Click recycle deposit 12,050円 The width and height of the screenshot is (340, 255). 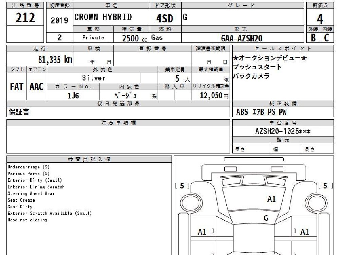coord(214,95)
